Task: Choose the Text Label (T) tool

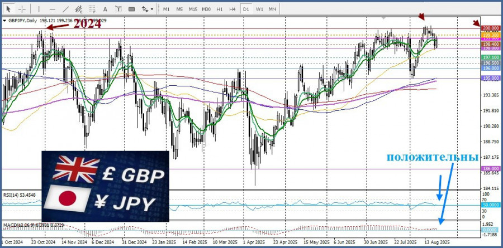Action: 118,9
